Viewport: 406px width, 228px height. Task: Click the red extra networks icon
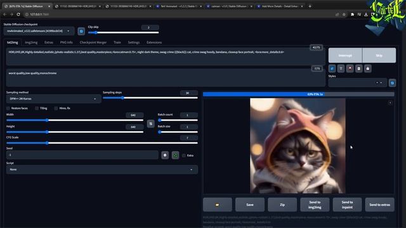[x=350, y=68]
